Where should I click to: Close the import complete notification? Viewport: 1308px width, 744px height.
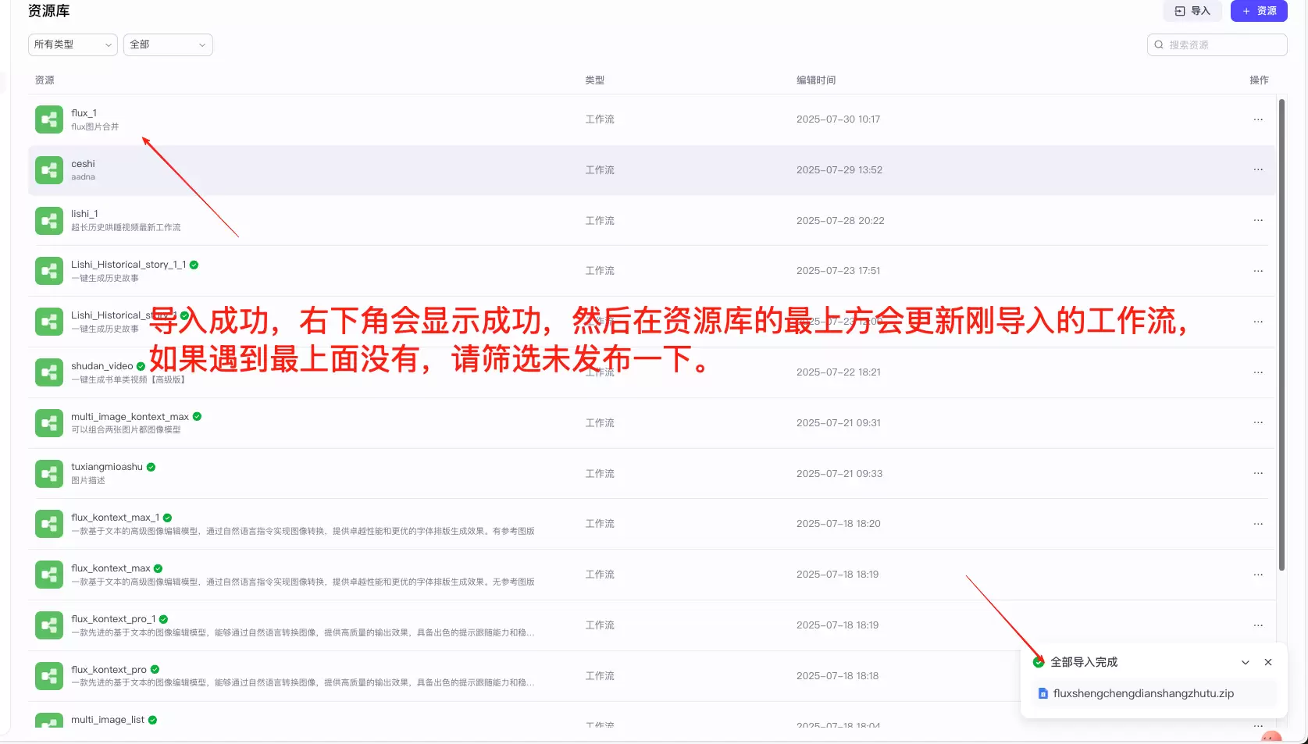pyautogui.click(x=1268, y=662)
